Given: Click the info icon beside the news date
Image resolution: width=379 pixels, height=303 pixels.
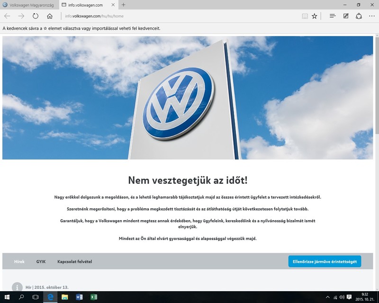Looking at the screenshot, I should pos(17,287).
